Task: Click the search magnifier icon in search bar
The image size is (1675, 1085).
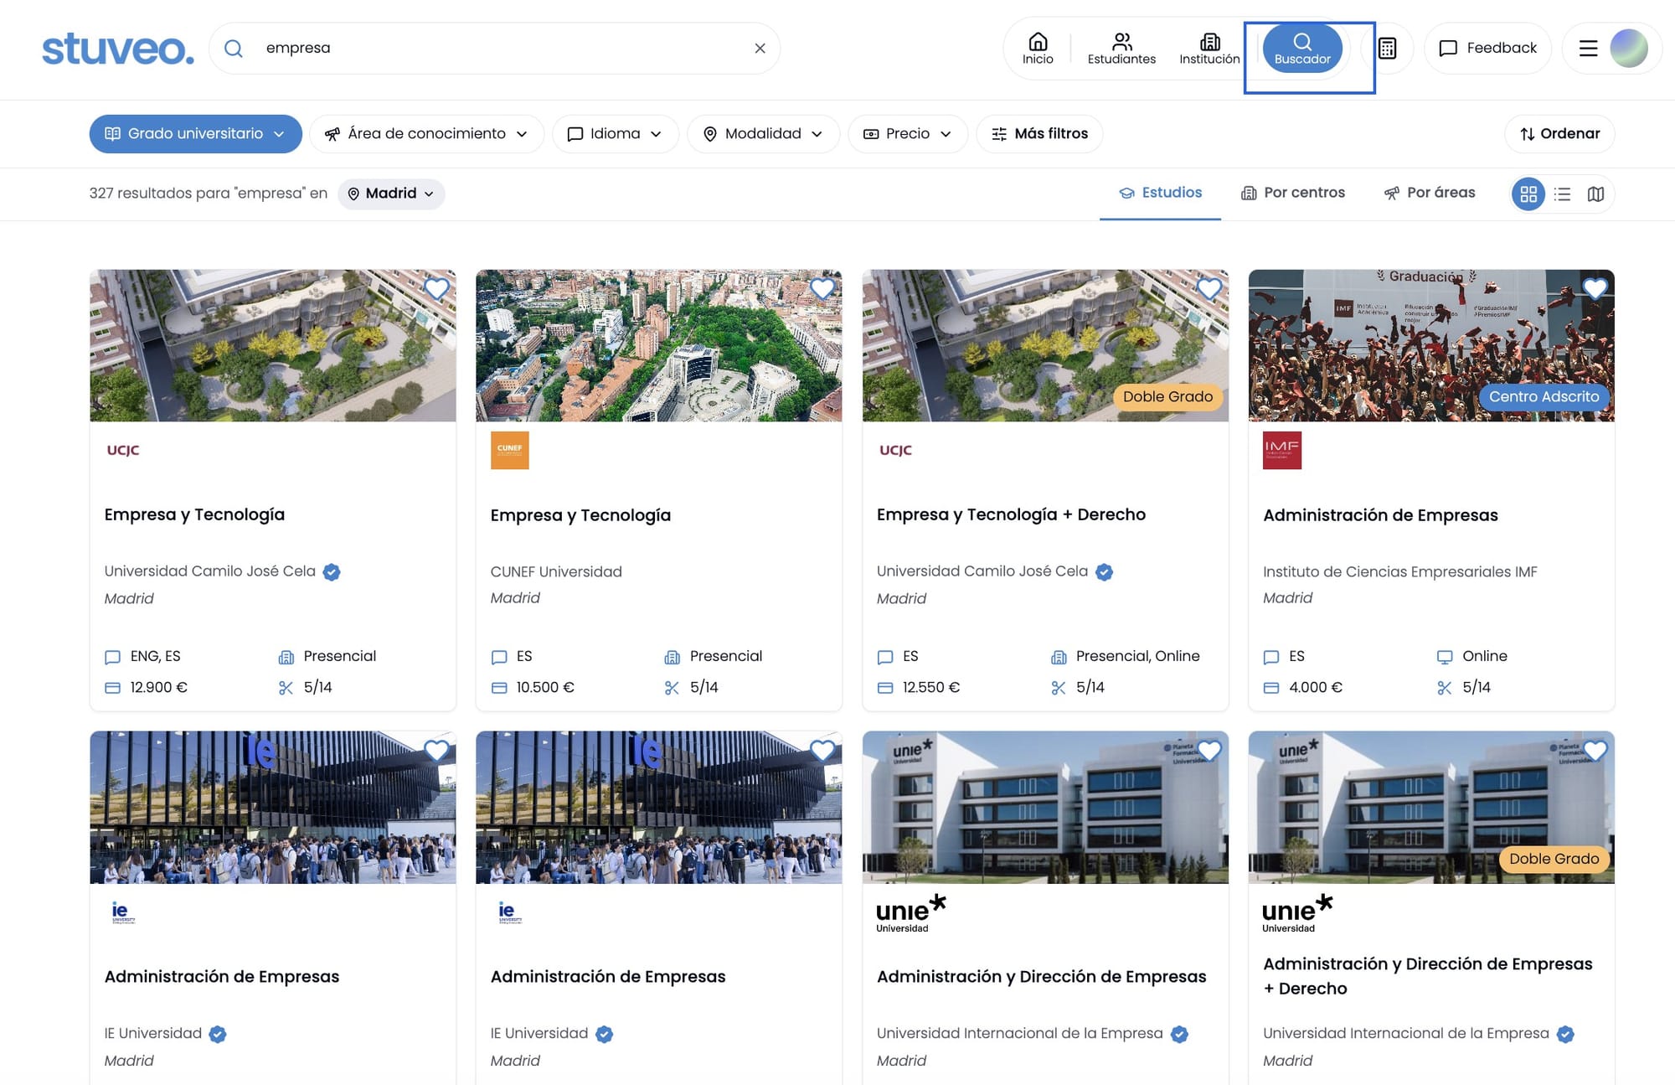Action: point(234,49)
